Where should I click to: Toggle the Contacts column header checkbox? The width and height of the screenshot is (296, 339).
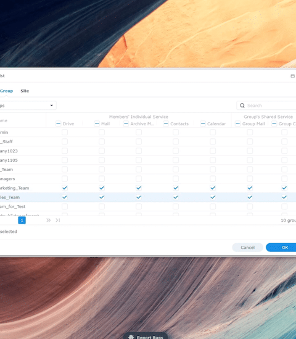(x=166, y=123)
